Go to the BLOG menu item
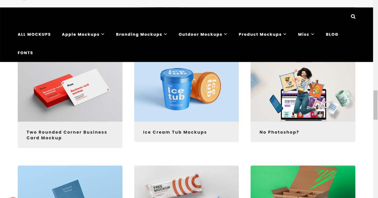 [332, 34]
